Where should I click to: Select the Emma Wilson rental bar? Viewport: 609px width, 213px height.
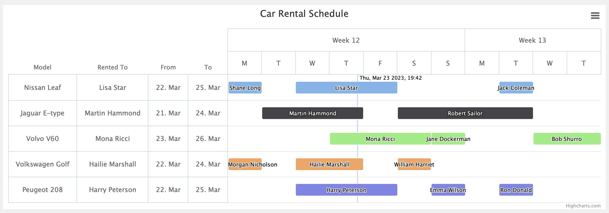pos(448,190)
